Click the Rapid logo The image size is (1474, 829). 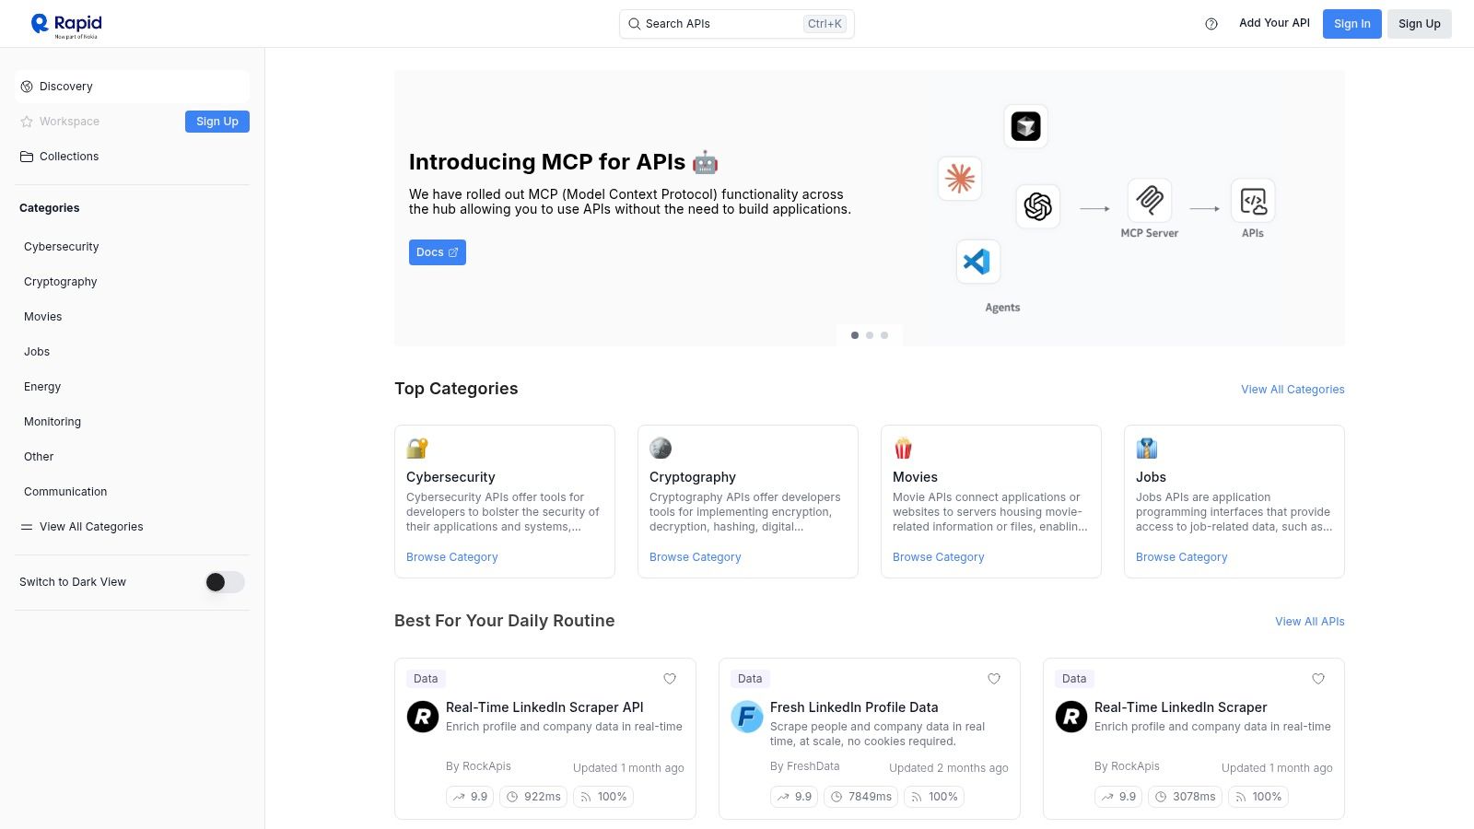click(66, 25)
